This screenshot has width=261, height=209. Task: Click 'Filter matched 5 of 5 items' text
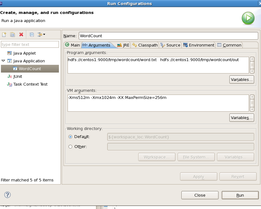(27, 180)
